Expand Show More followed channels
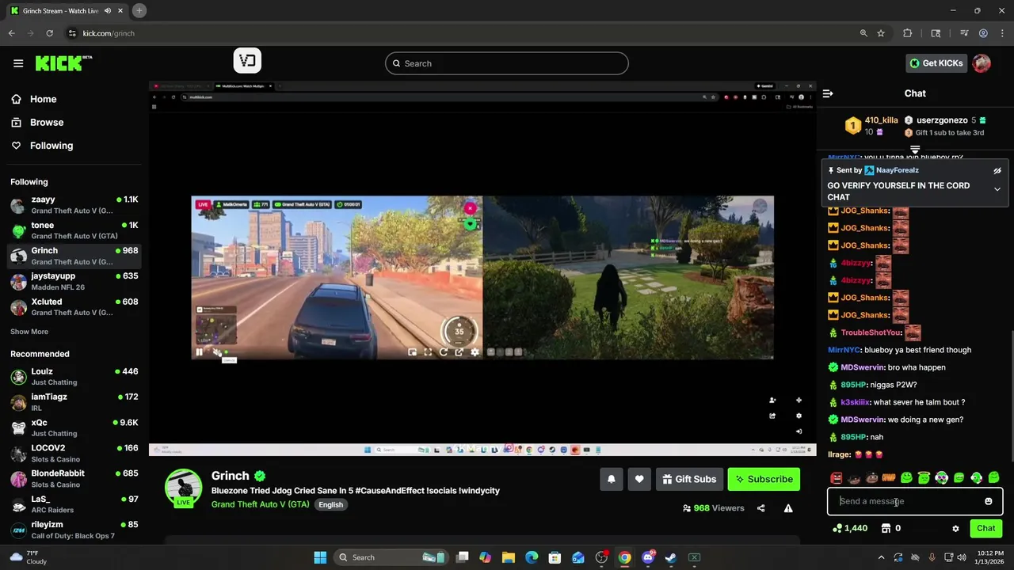The image size is (1014, 570). tap(29, 332)
